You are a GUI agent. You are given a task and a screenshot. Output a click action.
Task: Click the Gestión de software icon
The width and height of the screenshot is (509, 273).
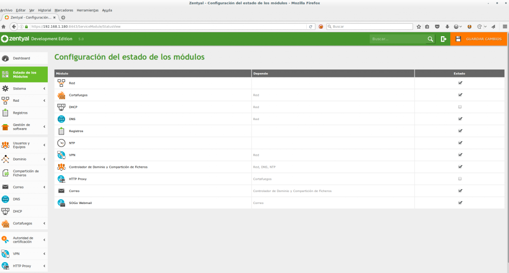5,127
